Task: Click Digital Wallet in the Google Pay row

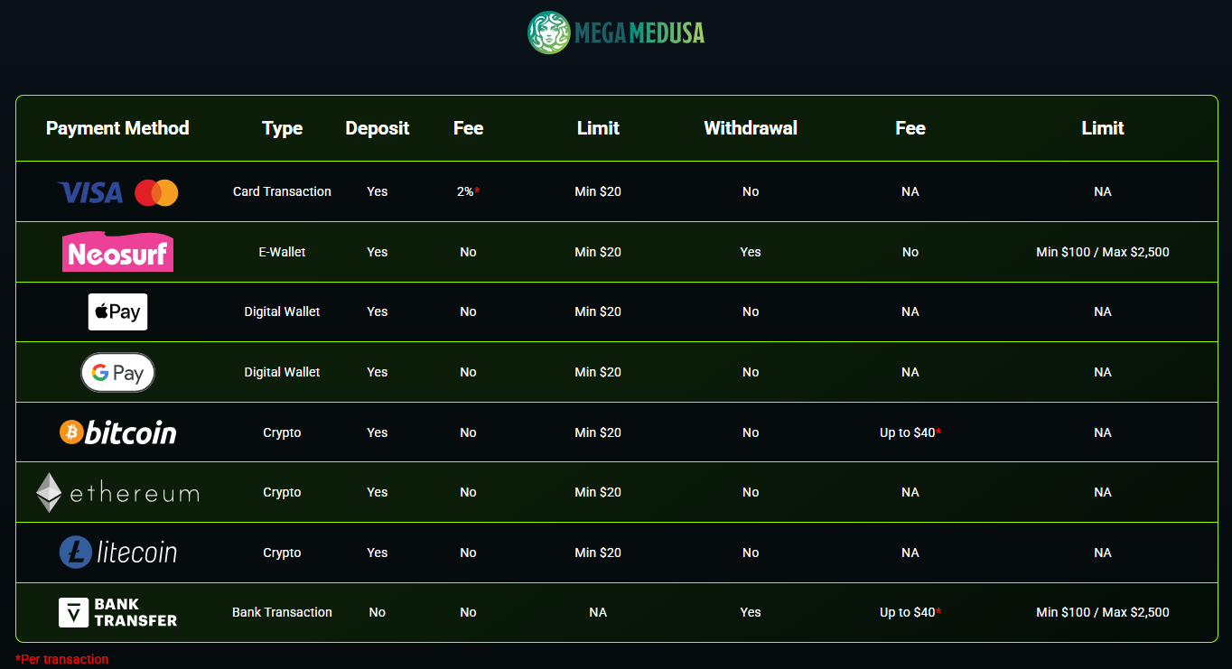Action: [282, 372]
